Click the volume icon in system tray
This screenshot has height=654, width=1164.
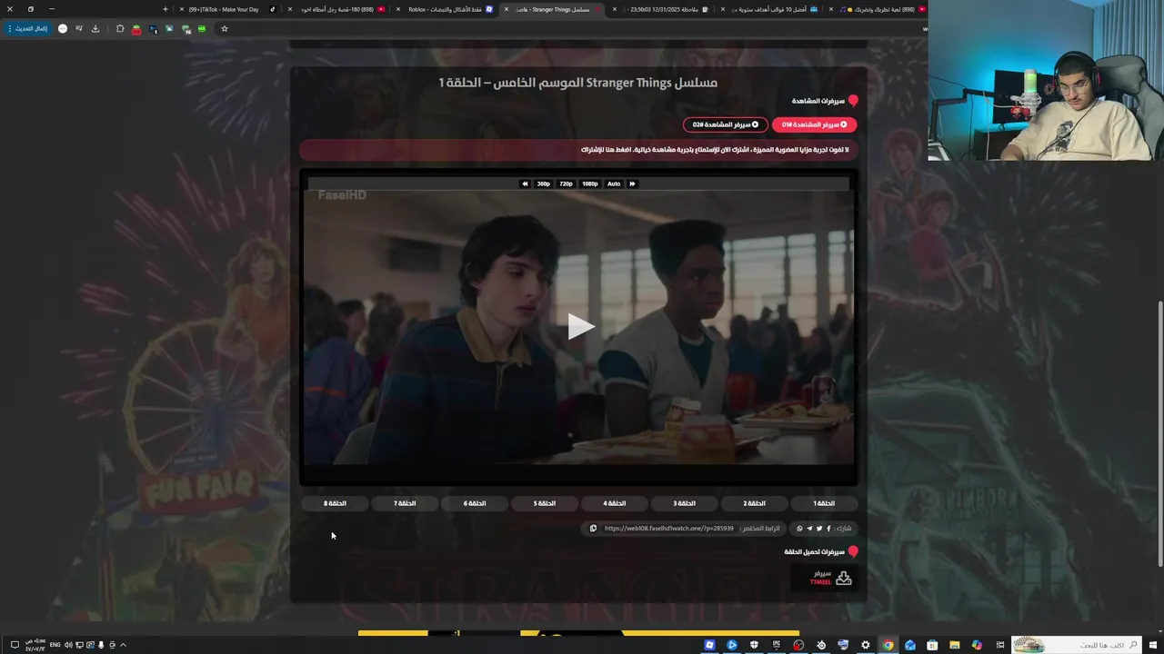click(67, 645)
